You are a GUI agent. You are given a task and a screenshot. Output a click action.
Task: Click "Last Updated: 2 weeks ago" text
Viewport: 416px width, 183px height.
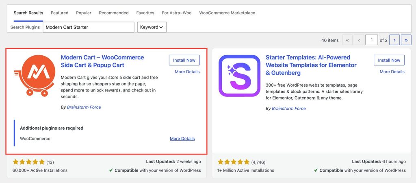click(x=173, y=161)
